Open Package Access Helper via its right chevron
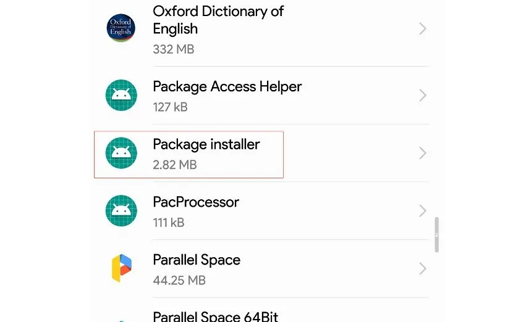This screenshot has height=322, width=508. pyautogui.click(x=423, y=95)
